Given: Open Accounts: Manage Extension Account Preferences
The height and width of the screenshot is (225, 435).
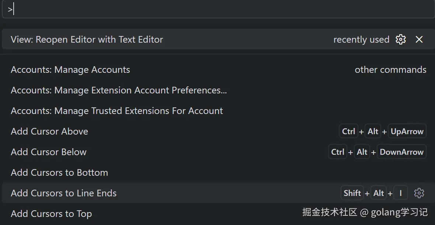Looking at the screenshot, I should point(119,90).
